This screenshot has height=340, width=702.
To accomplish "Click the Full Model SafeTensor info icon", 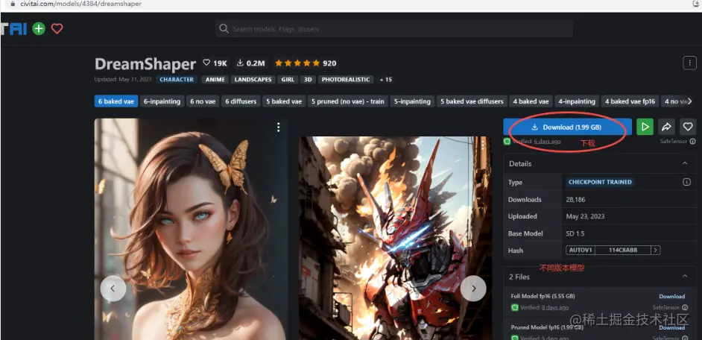I will [x=684, y=307].
